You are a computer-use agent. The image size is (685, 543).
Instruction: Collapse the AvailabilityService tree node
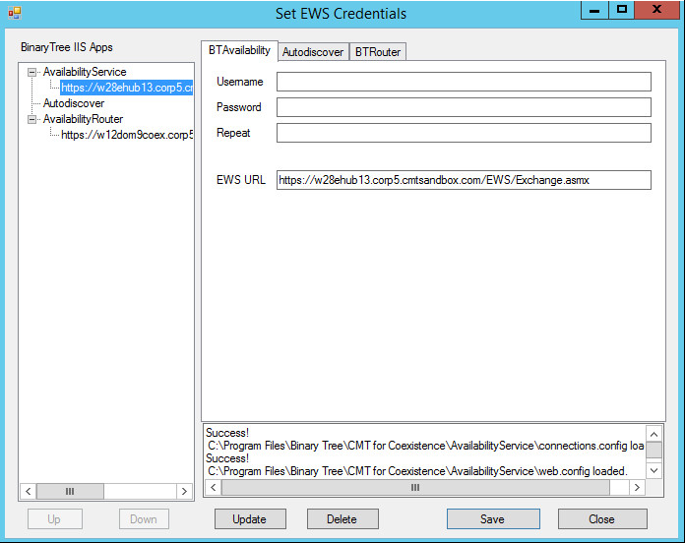click(32, 72)
